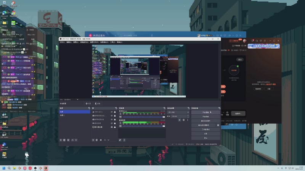
Task: Float the Scene Transitions dock panel
Action: pyautogui.click(x=188, y=108)
